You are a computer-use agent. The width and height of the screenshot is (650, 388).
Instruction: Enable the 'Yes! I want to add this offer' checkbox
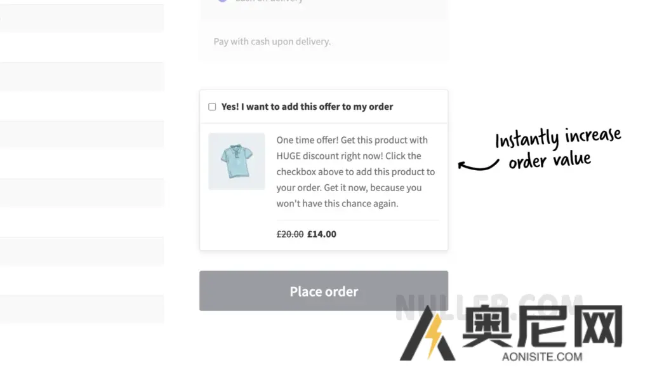click(211, 107)
